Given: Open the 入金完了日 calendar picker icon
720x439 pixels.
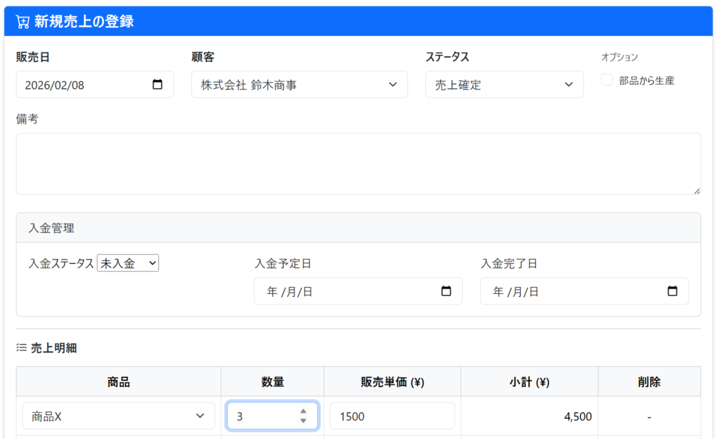Looking at the screenshot, I should point(672,291).
